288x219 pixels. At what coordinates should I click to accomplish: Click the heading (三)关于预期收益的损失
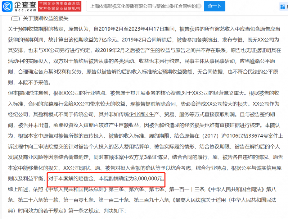(39, 18)
